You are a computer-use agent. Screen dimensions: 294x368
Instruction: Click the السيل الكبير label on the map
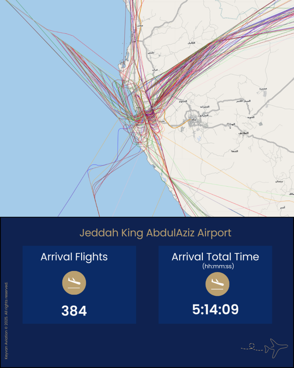click(243, 101)
